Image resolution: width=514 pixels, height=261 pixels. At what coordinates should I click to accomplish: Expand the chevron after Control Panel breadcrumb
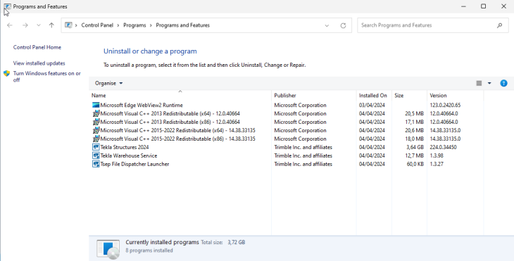point(118,25)
